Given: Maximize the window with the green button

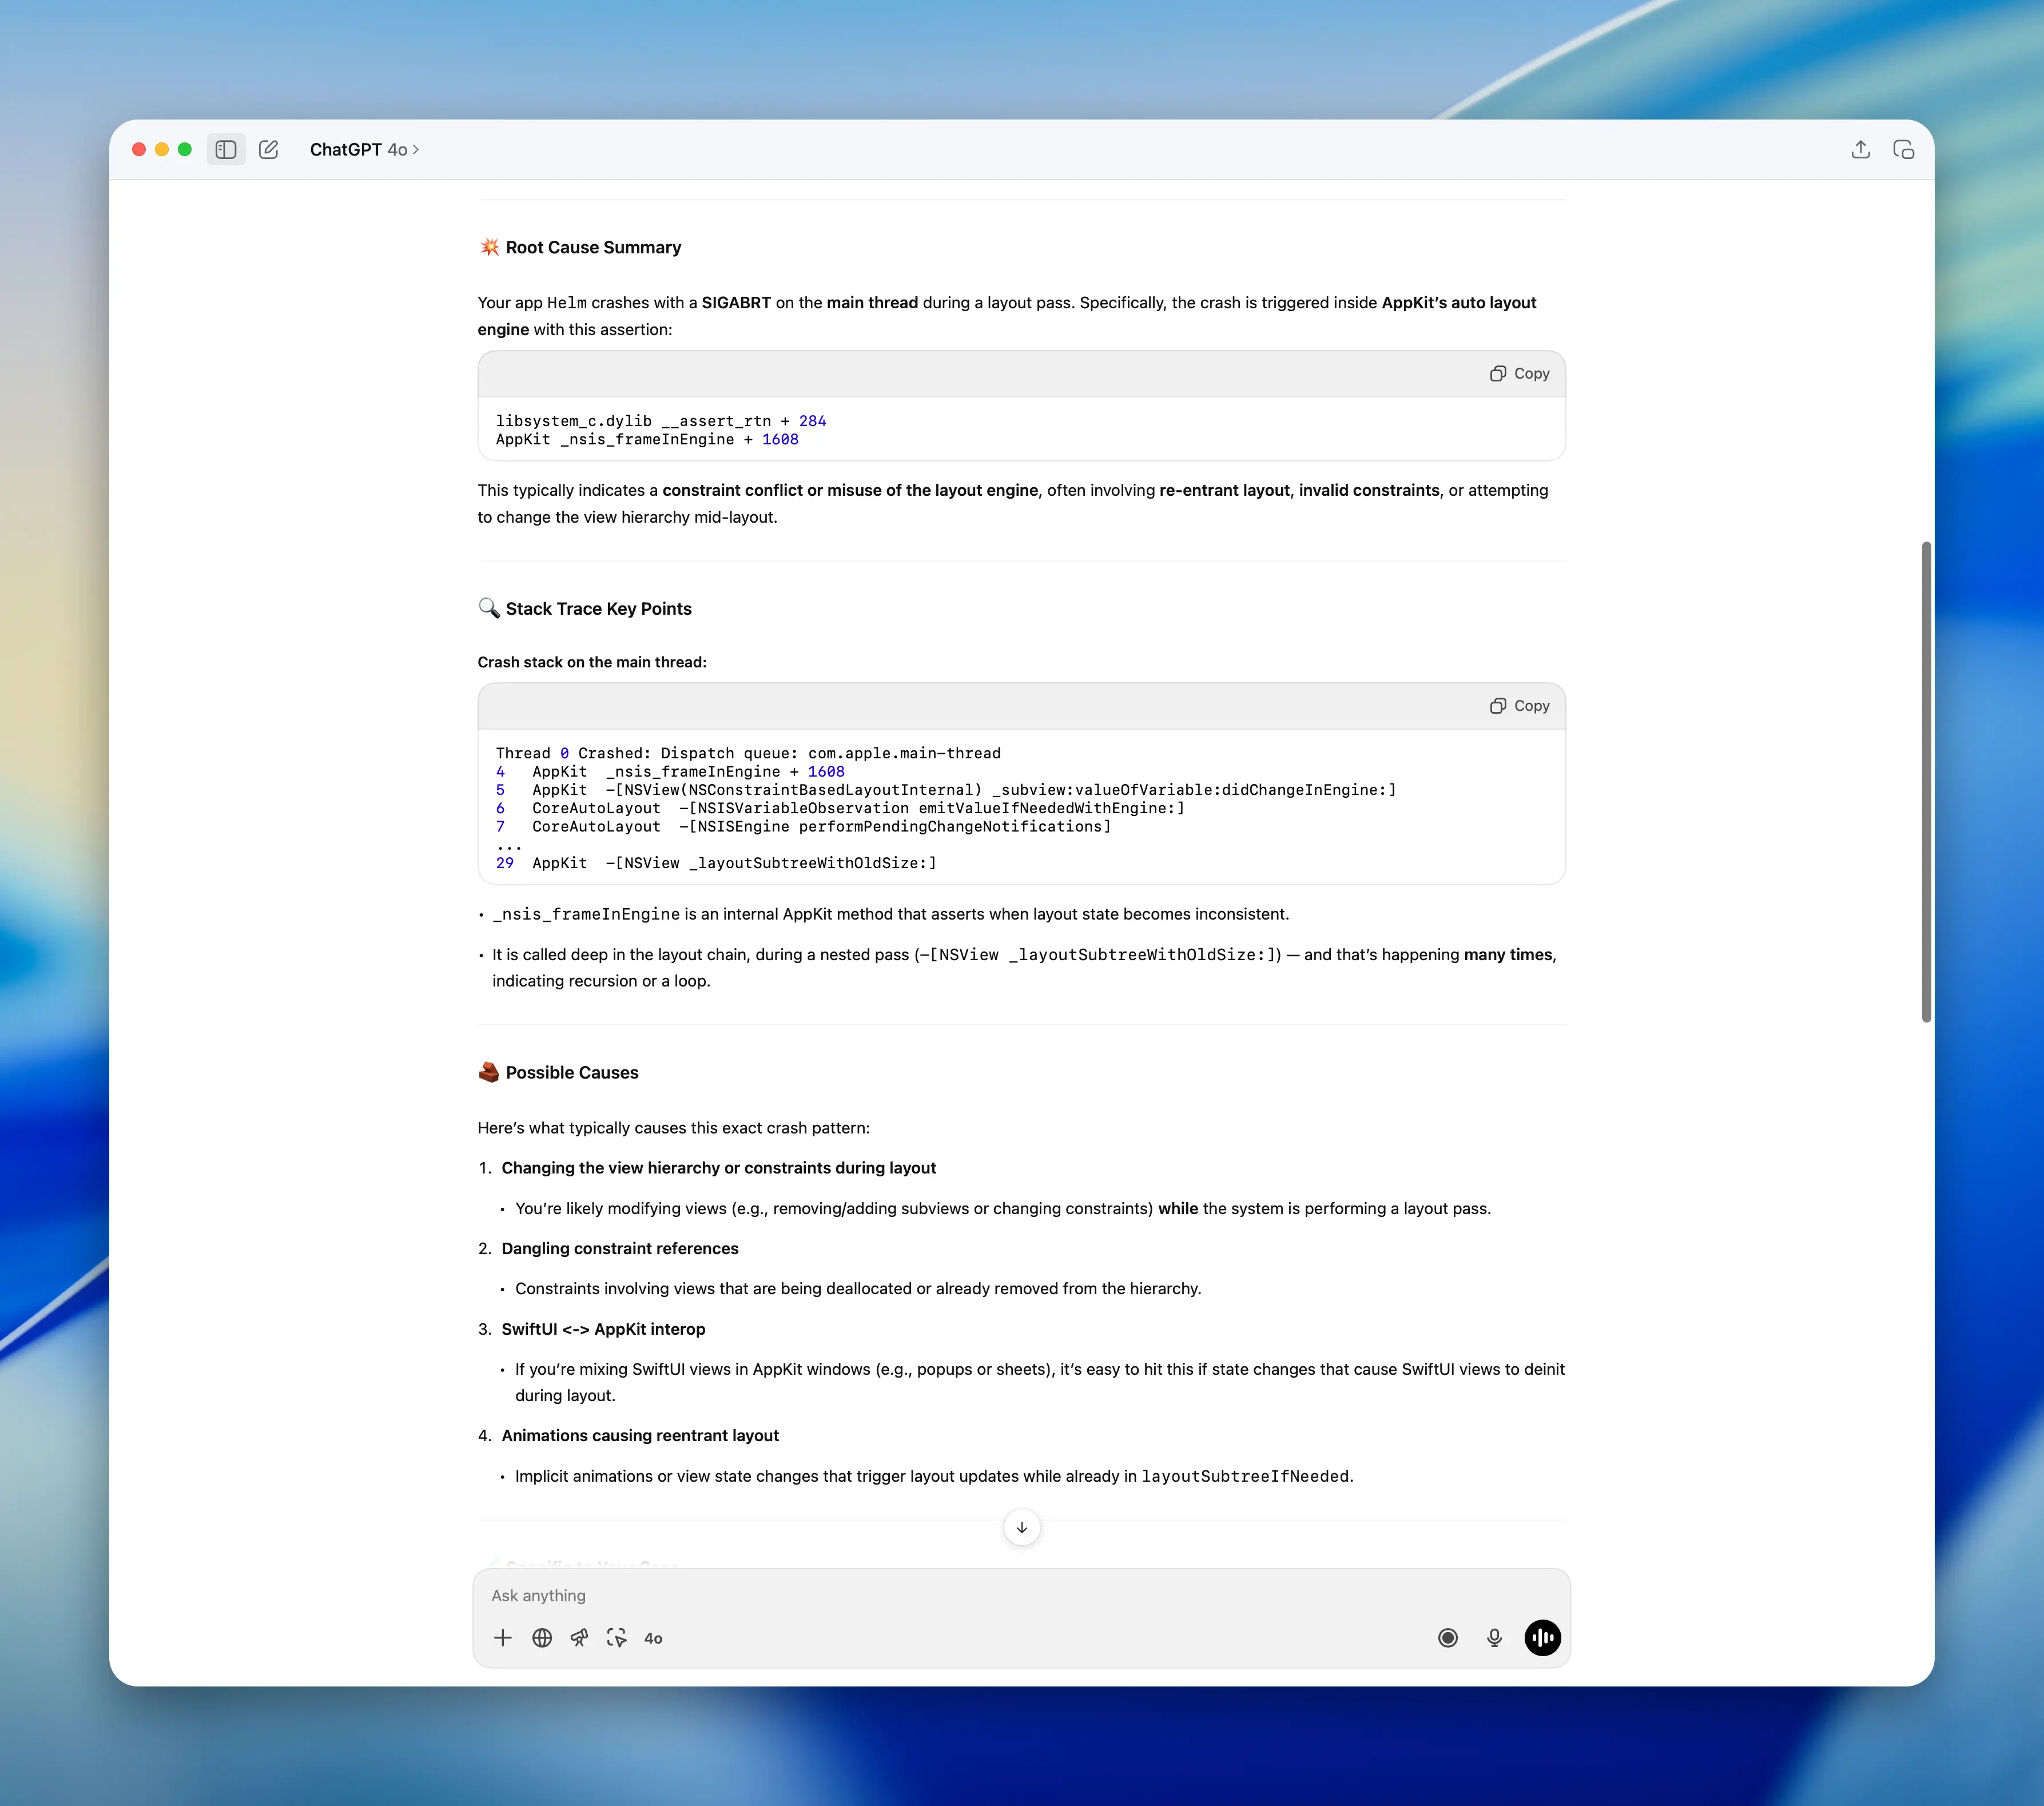Looking at the screenshot, I should (185, 150).
